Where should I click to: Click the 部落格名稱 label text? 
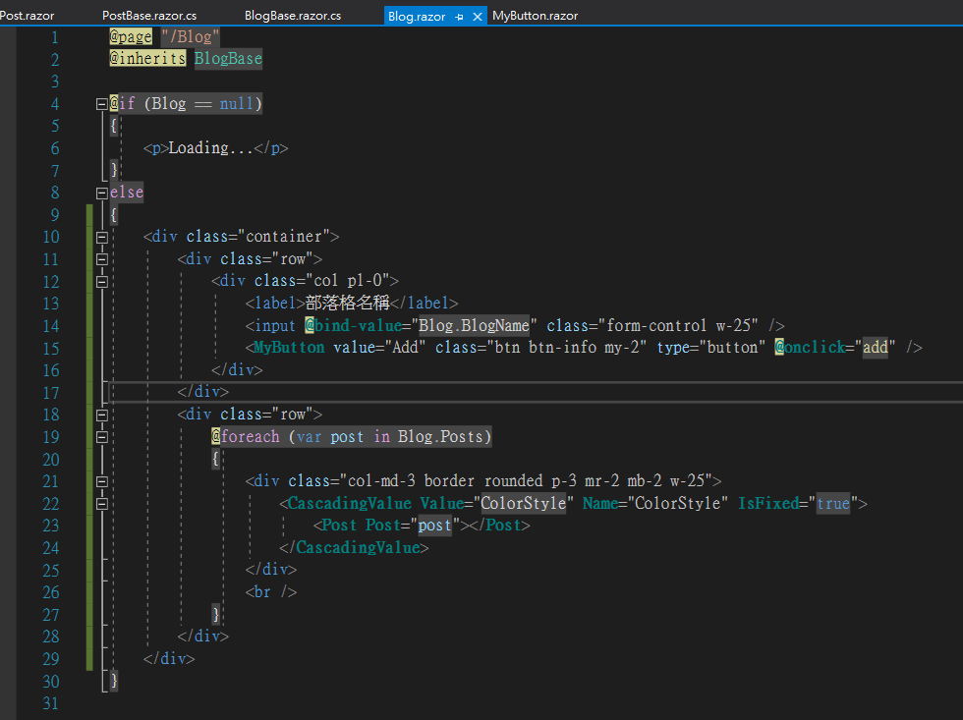click(x=348, y=303)
